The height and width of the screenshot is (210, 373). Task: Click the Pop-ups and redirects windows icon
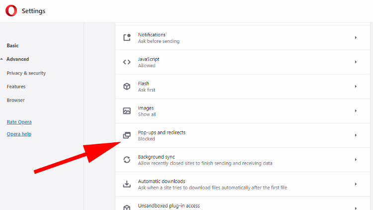point(127,135)
